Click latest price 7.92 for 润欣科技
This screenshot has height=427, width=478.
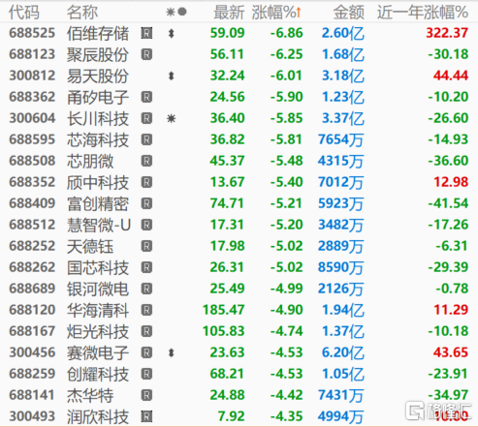tap(231, 416)
